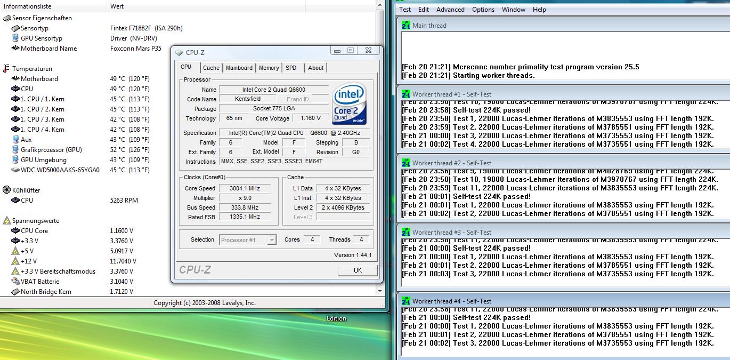Click the Spannungswerte warning icon
The width and height of the screenshot is (730, 360).
[x=6, y=221]
